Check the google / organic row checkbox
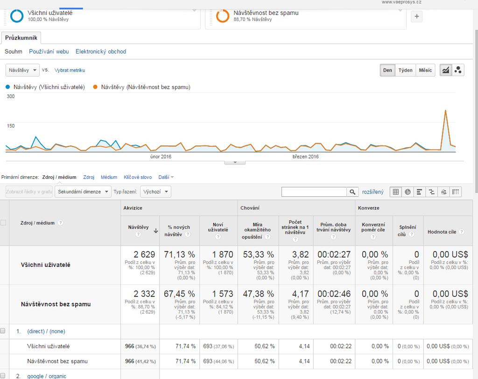The width and height of the screenshot is (478, 379). click(3, 376)
